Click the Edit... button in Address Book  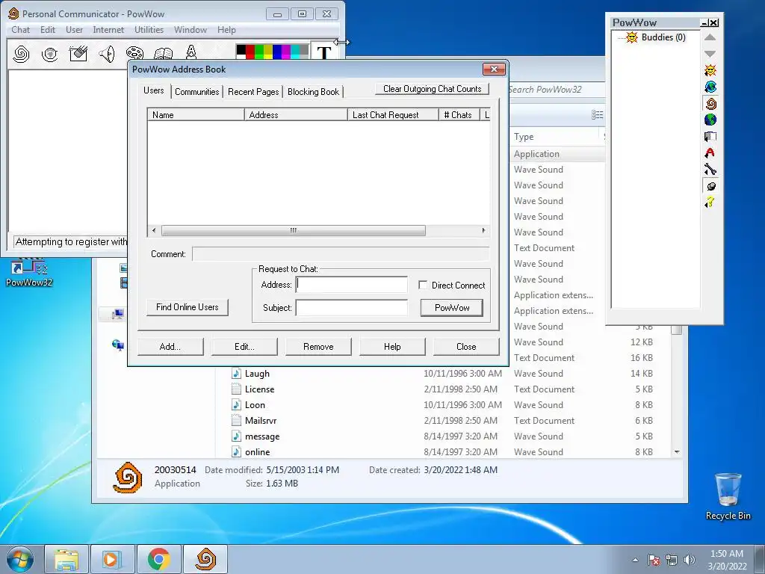tap(244, 347)
